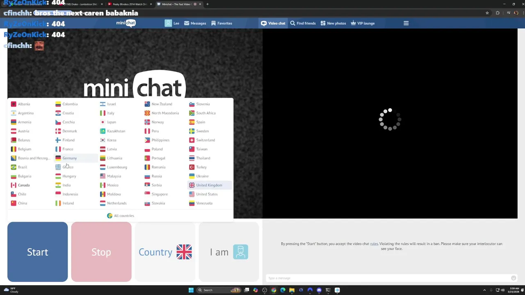The image size is (525, 295).
Task: Click the Switzerland flag icon
Action: (192, 140)
